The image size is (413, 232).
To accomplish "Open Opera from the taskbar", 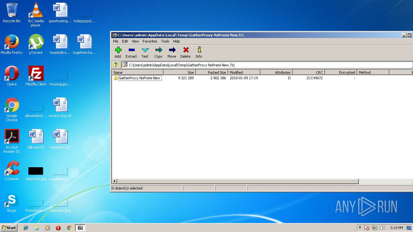I will (58, 228).
